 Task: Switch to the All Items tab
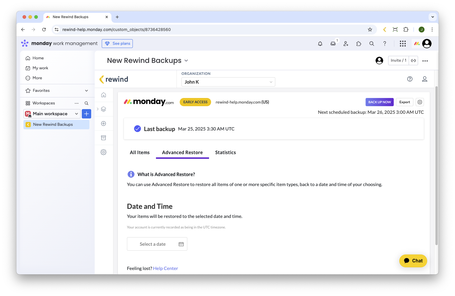(x=140, y=153)
